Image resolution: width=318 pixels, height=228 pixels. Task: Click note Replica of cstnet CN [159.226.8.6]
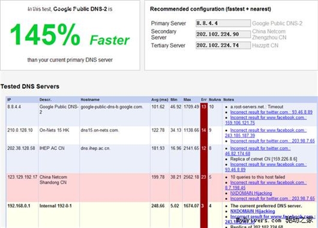tap(263, 159)
